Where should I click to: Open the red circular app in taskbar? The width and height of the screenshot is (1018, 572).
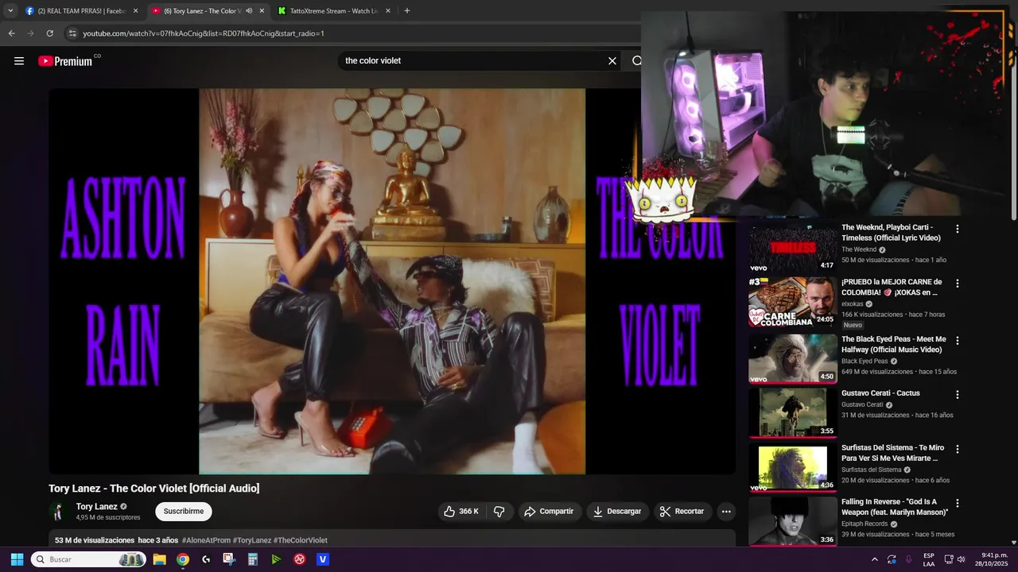coord(300,559)
